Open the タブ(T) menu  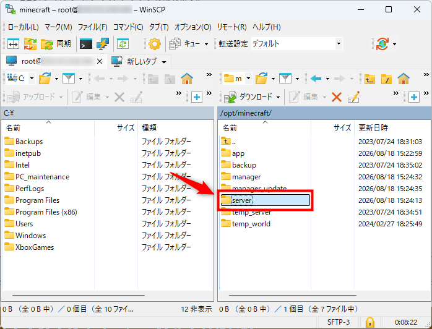pos(159,27)
